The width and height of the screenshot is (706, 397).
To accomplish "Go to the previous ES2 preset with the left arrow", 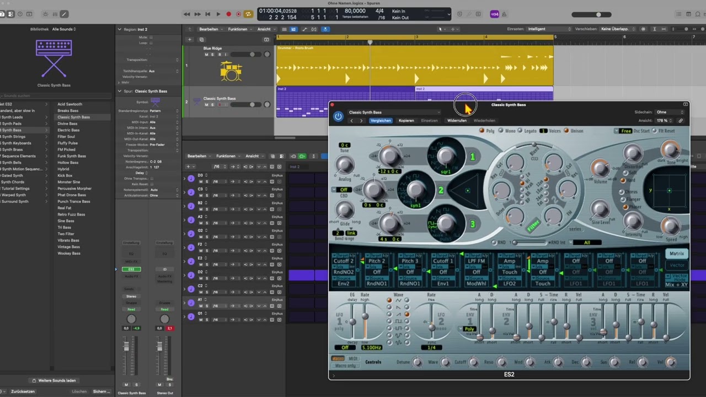I will click(x=351, y=121).
